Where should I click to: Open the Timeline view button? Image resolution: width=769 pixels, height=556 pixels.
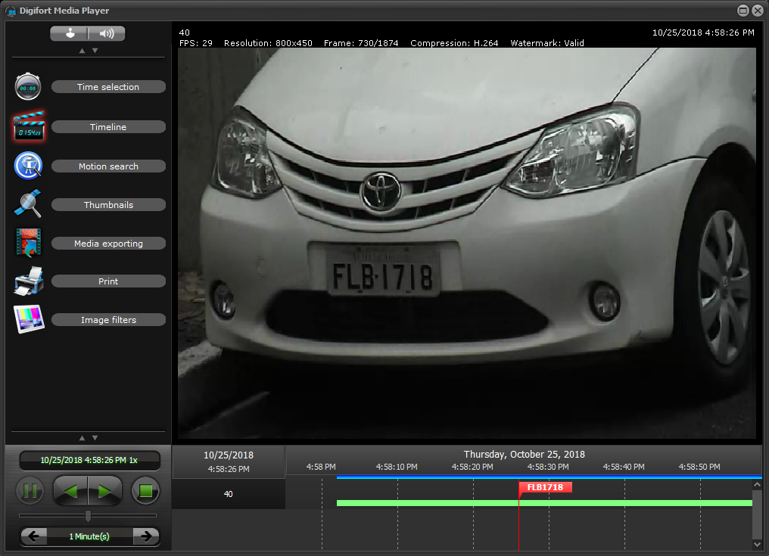pyautogui.click(x=108, y=127)
